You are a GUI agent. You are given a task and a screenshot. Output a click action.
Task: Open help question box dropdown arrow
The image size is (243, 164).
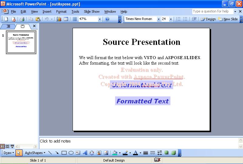235,12
